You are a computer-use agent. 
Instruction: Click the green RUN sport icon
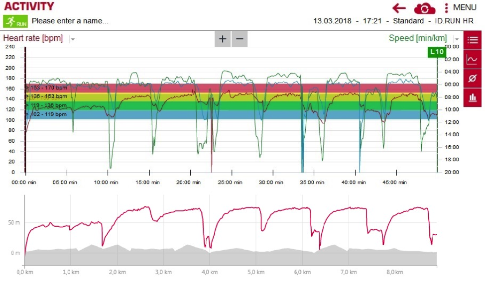click(x=15, y=21)
